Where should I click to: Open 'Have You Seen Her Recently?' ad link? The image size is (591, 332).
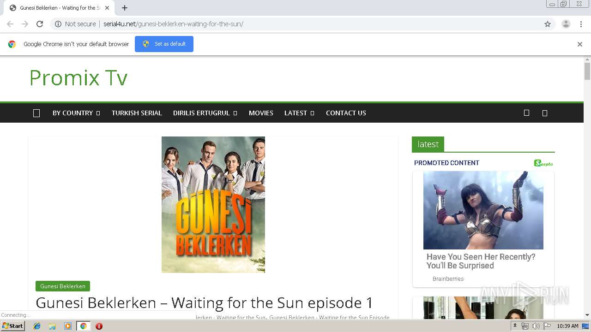pyautogui.click(x=481, y=261)
